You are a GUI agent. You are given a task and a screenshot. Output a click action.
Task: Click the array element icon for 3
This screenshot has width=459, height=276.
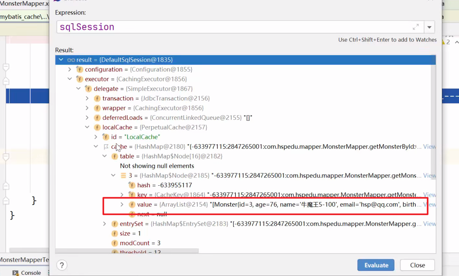(x=123, y=176)
